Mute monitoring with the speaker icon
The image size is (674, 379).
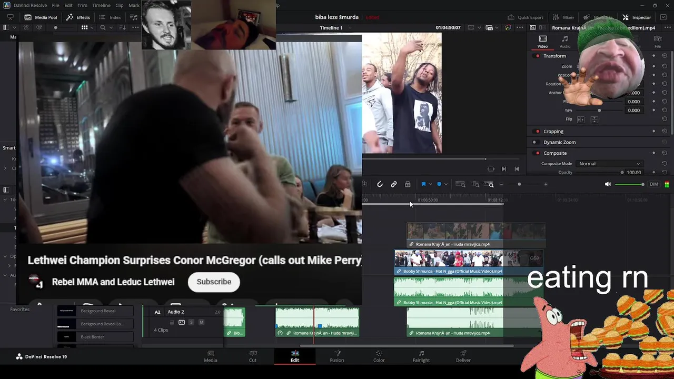608,184
